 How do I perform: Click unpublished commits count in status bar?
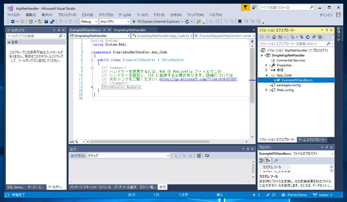(256, 195)
